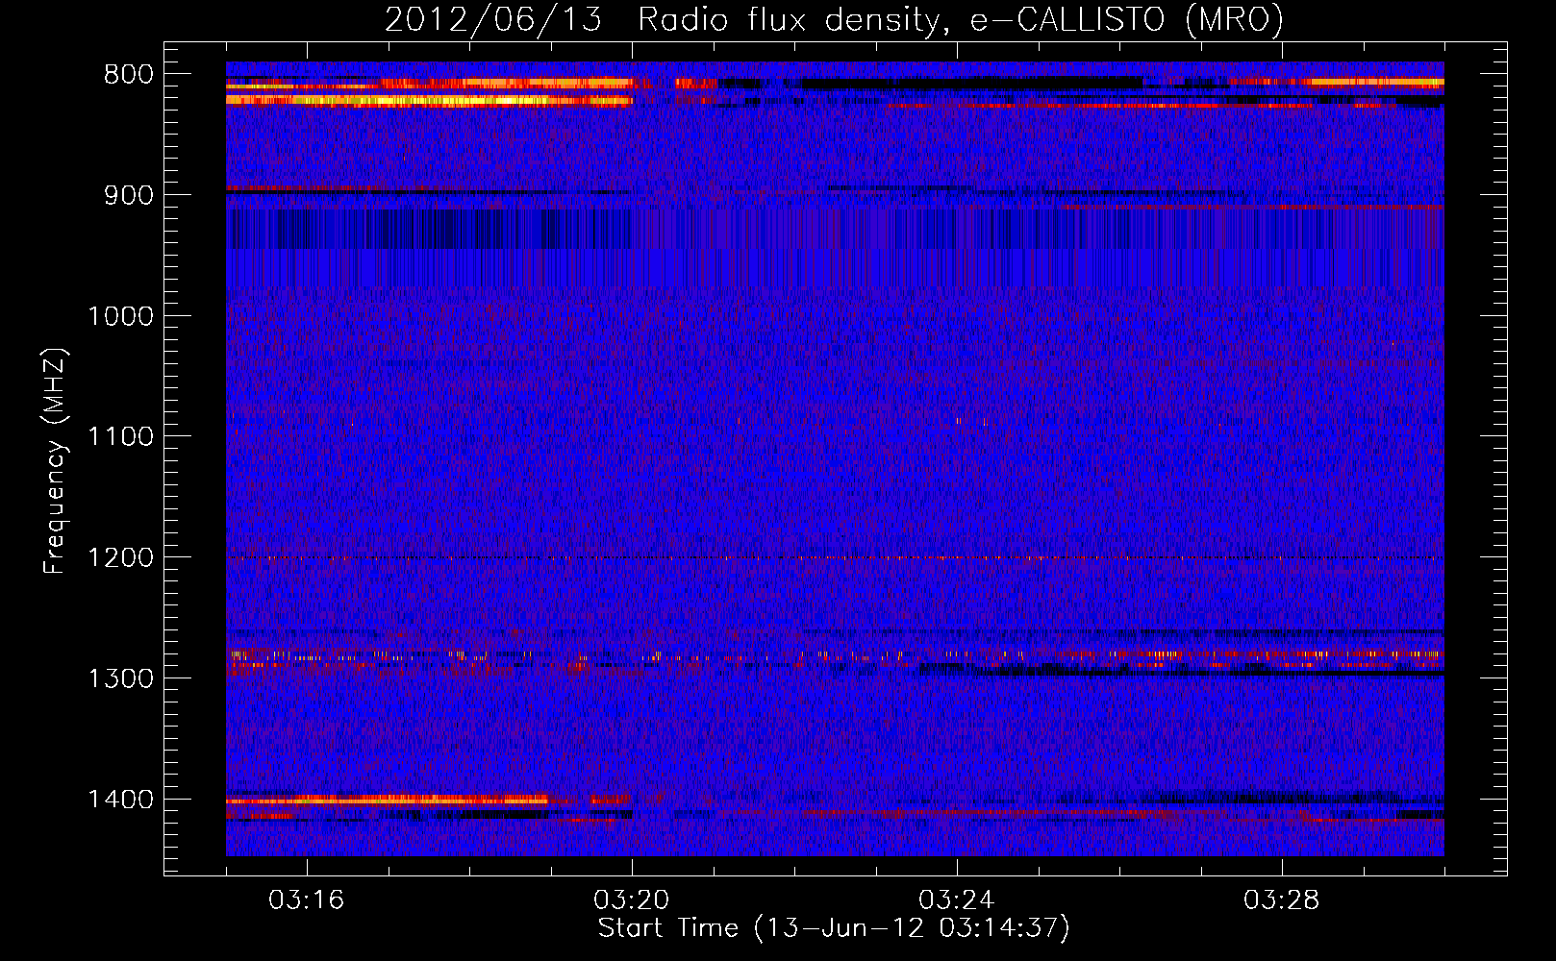Image resolution: width=1556 pixels, height=961 pixels.
Task: Click the dotted interference line at 1200 MHz
Action: (835, 558)
